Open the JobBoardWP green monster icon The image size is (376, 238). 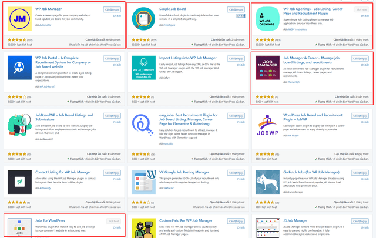(x=19, y=125)
